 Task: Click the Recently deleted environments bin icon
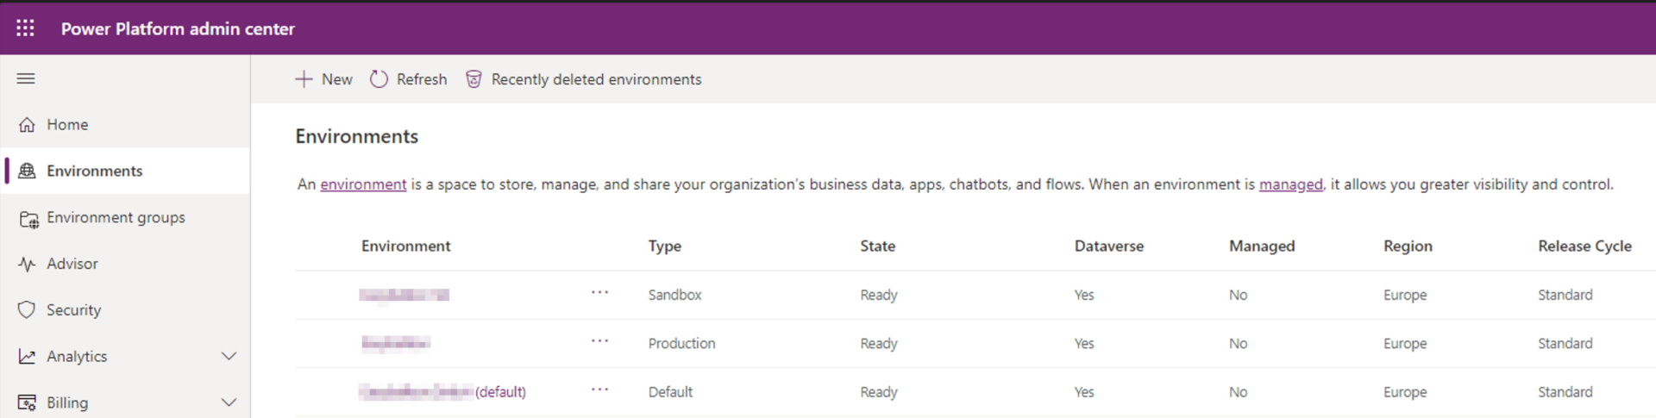click(474, 79)
